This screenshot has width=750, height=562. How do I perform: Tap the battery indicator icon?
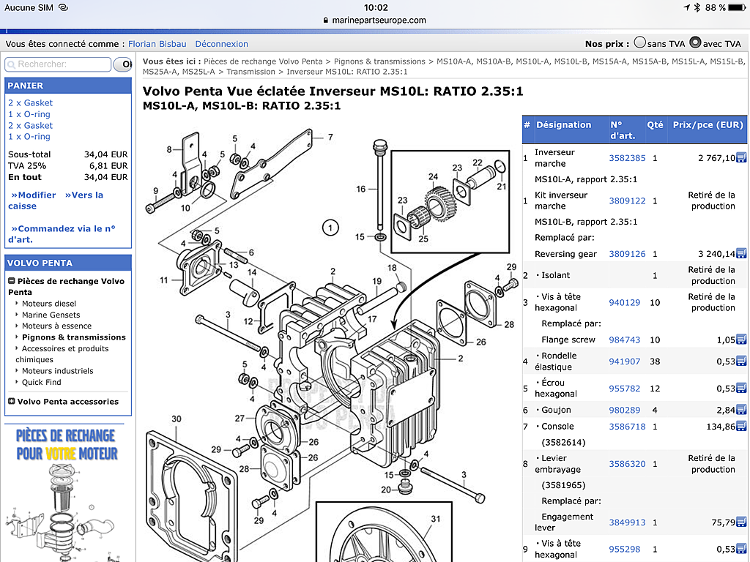tap(737, 7)
